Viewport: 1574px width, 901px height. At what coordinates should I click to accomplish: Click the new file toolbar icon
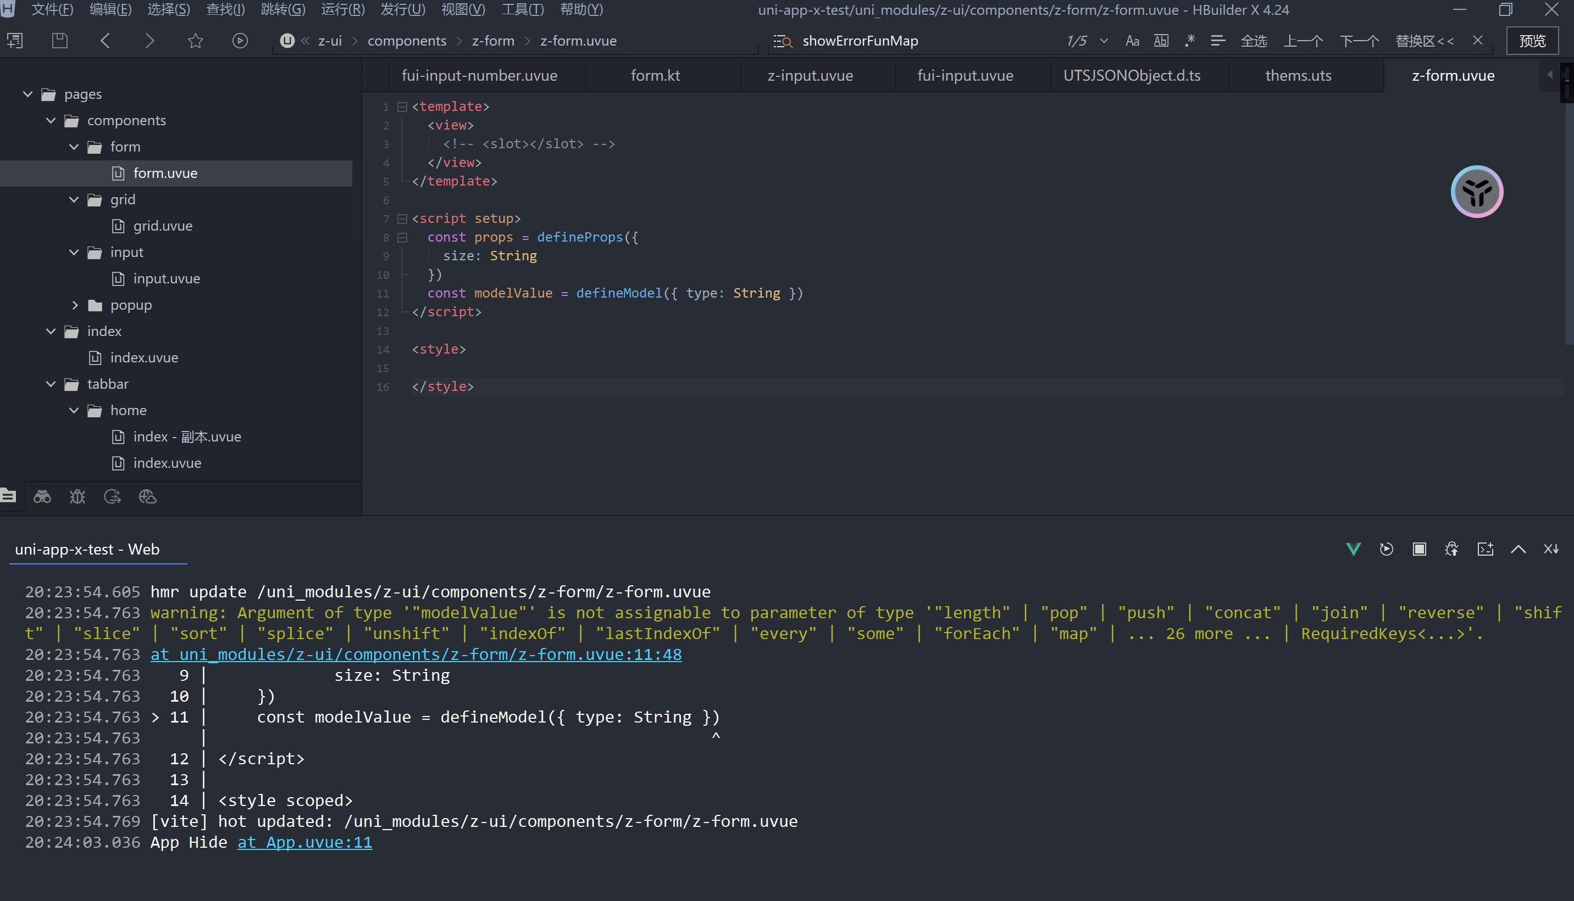click(x=15, y=41)
